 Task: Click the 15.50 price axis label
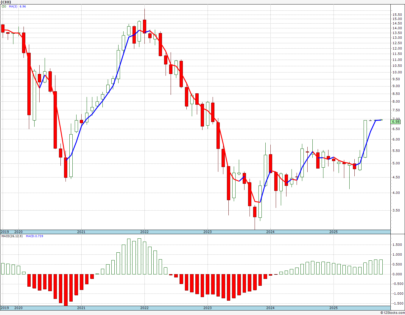click(x=397, y=15)
